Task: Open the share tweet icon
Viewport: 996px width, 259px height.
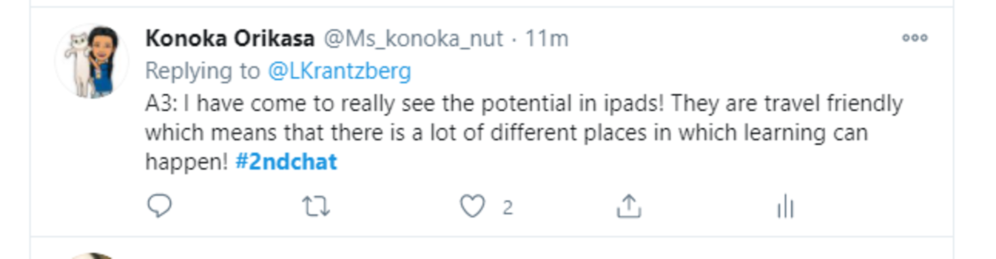Action: coord(629,207)
